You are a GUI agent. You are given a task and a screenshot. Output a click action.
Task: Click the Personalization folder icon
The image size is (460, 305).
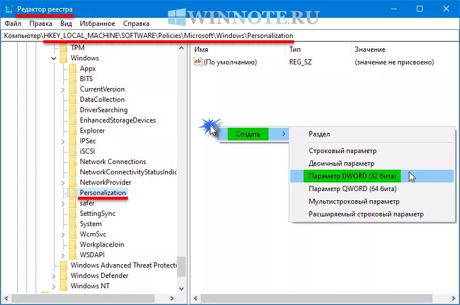[73, 193]
